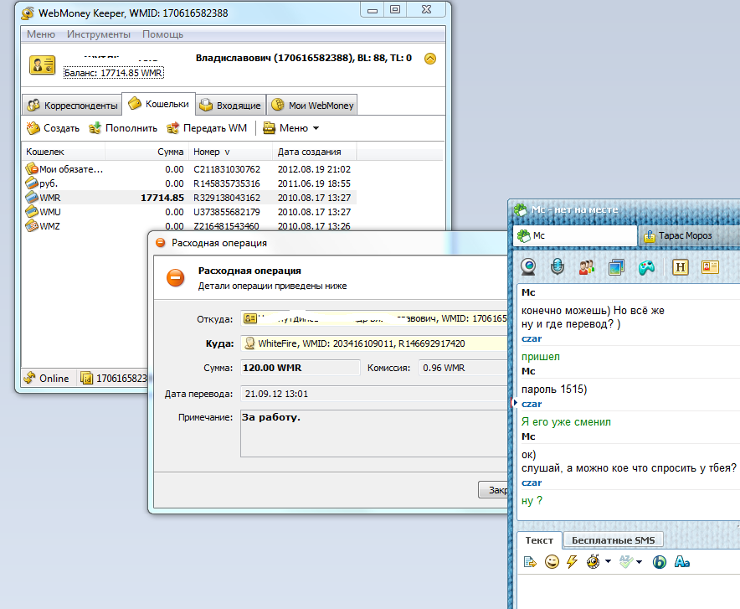Image resolution: width=740 pixels, height=609 pixels.
Task: Select the Мои обязате... wallet row
Action: point(189,169)
